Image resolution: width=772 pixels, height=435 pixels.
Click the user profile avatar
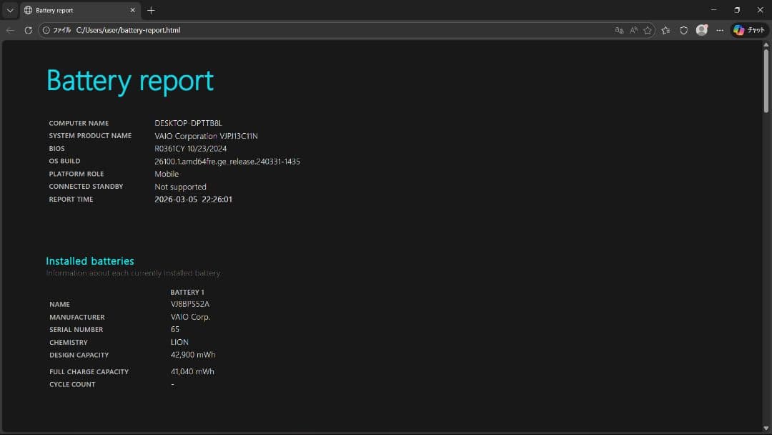pos(702,30)
